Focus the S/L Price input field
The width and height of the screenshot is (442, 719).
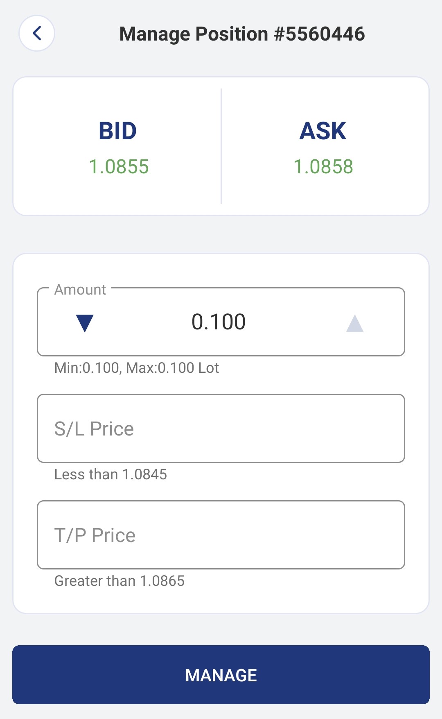(221, 429)
